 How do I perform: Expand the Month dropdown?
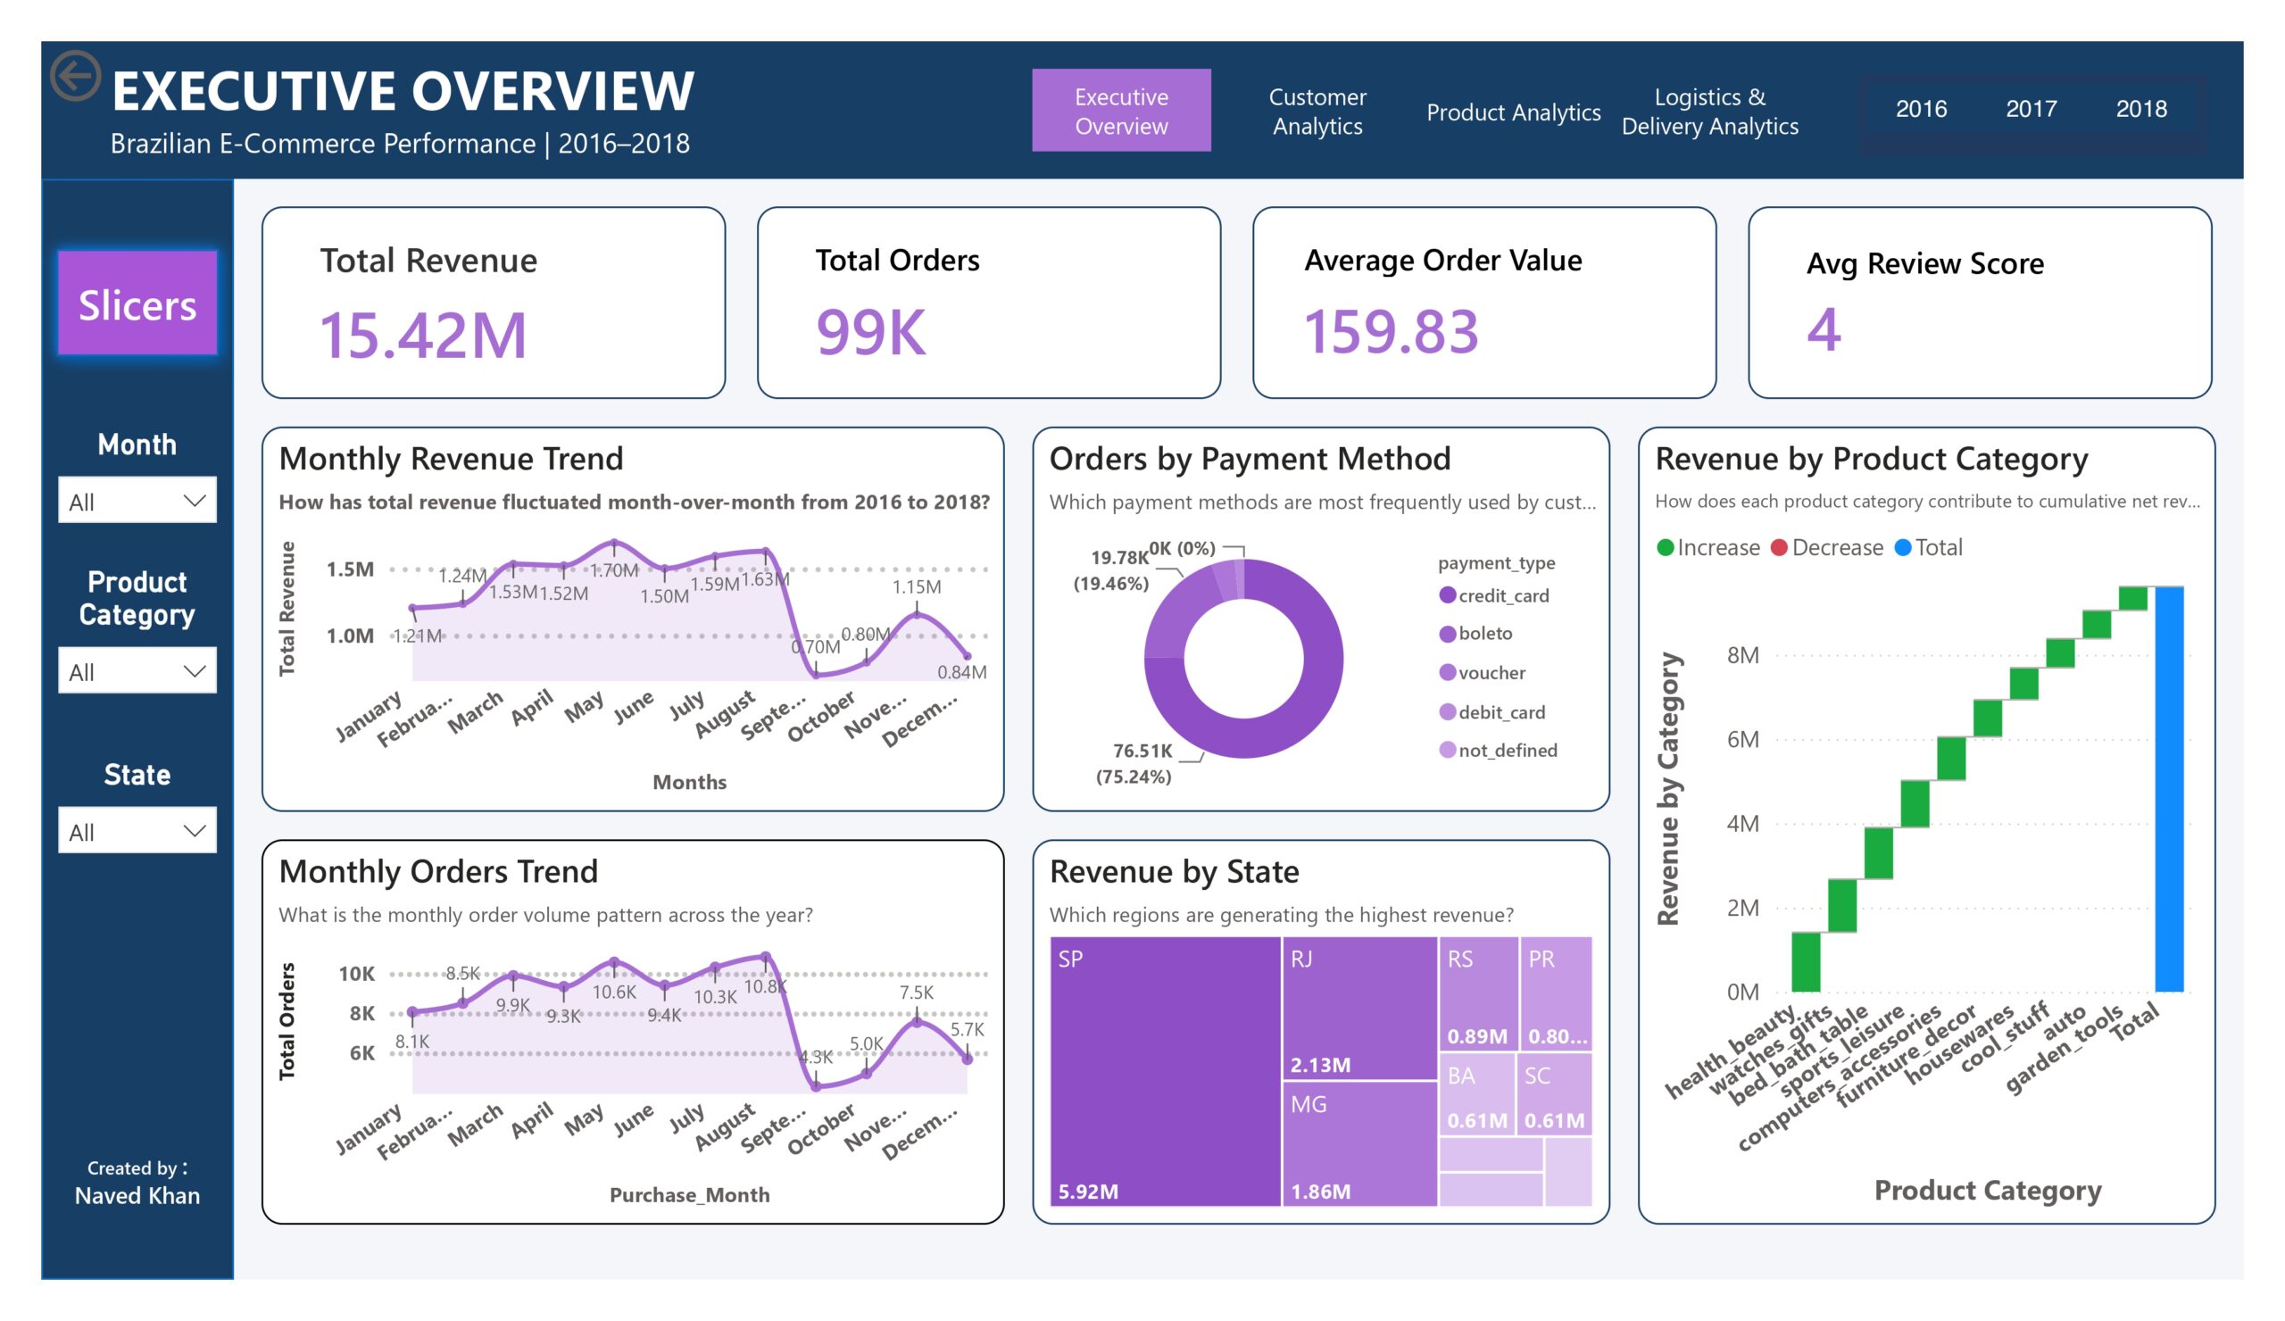point(137,501)
